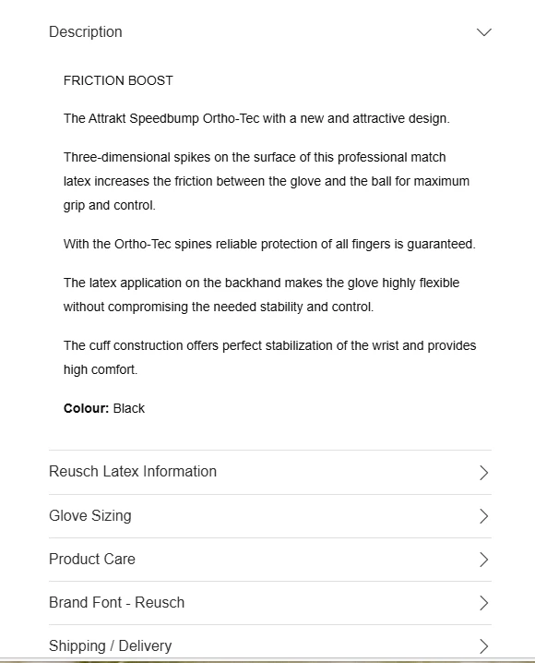This screenshot has width=535, height=663.
Task: Click the Attrakt Speedbump Ortho-Tec sentence
Action: pos(256,118)
